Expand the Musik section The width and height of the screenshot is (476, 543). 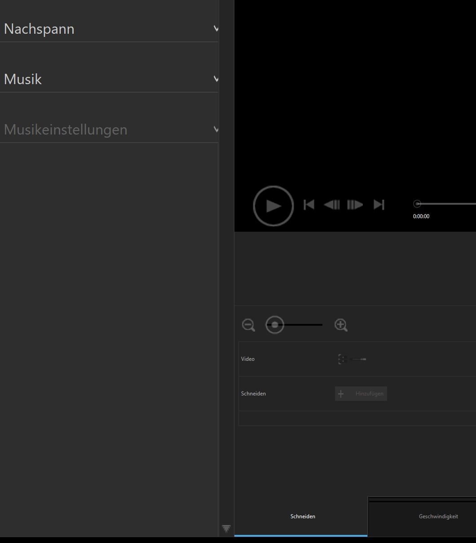coord(216,79)
